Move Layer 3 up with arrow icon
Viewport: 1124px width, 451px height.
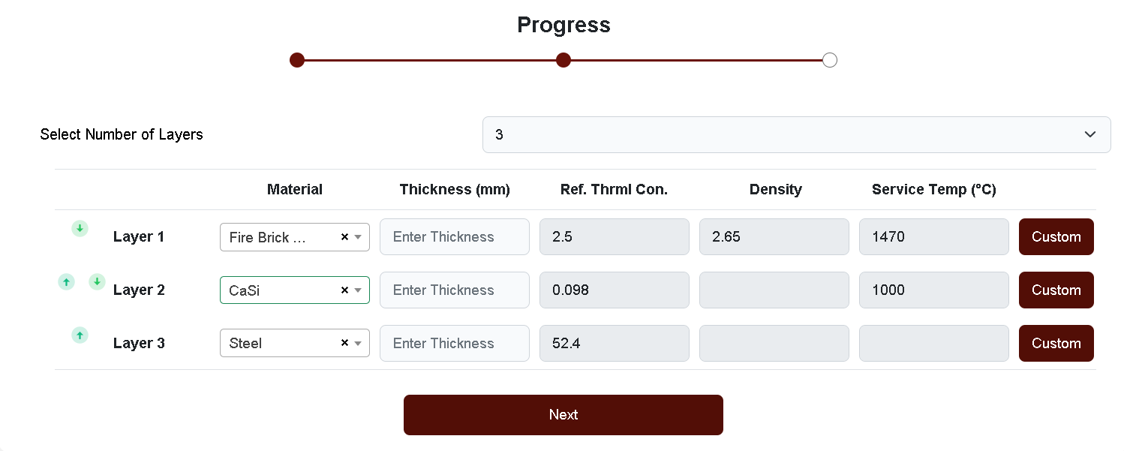pos(80,335)
